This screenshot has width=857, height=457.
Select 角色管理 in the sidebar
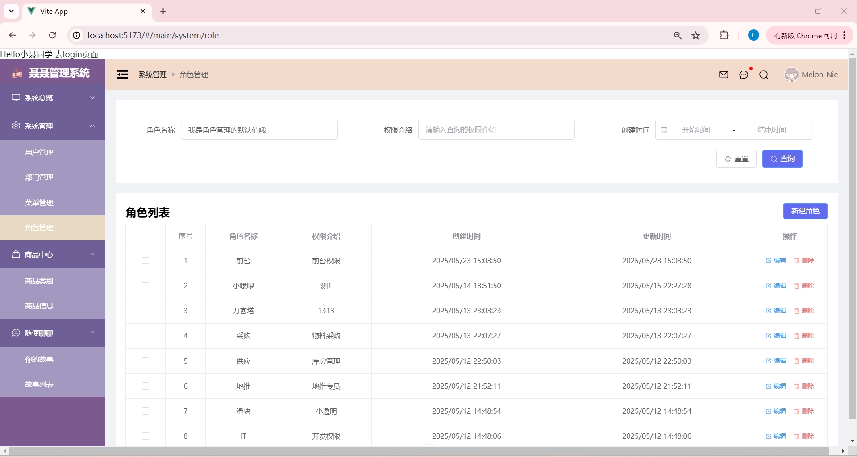coord(53,228)
